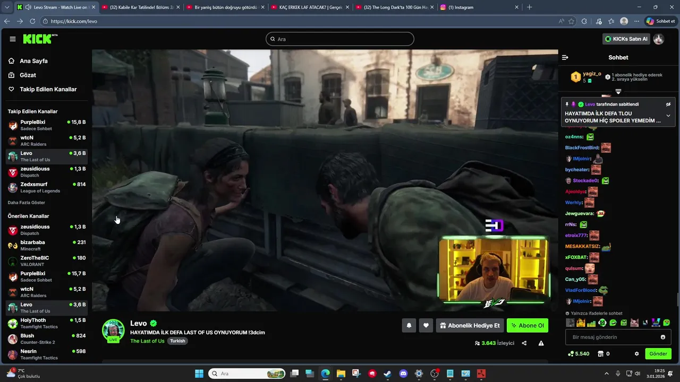Open the emoji picker in the message box
The image size is (680, 382).
(663, 337)
